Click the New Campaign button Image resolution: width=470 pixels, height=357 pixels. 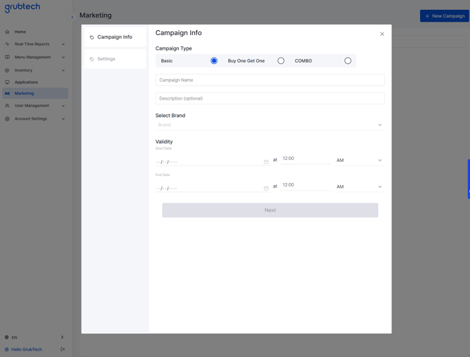point(444,15)
